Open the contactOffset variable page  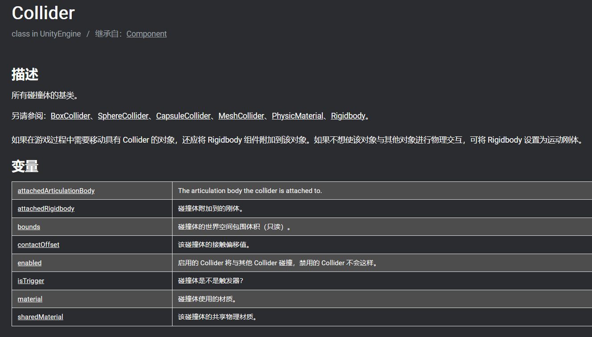tap(38, 245)
